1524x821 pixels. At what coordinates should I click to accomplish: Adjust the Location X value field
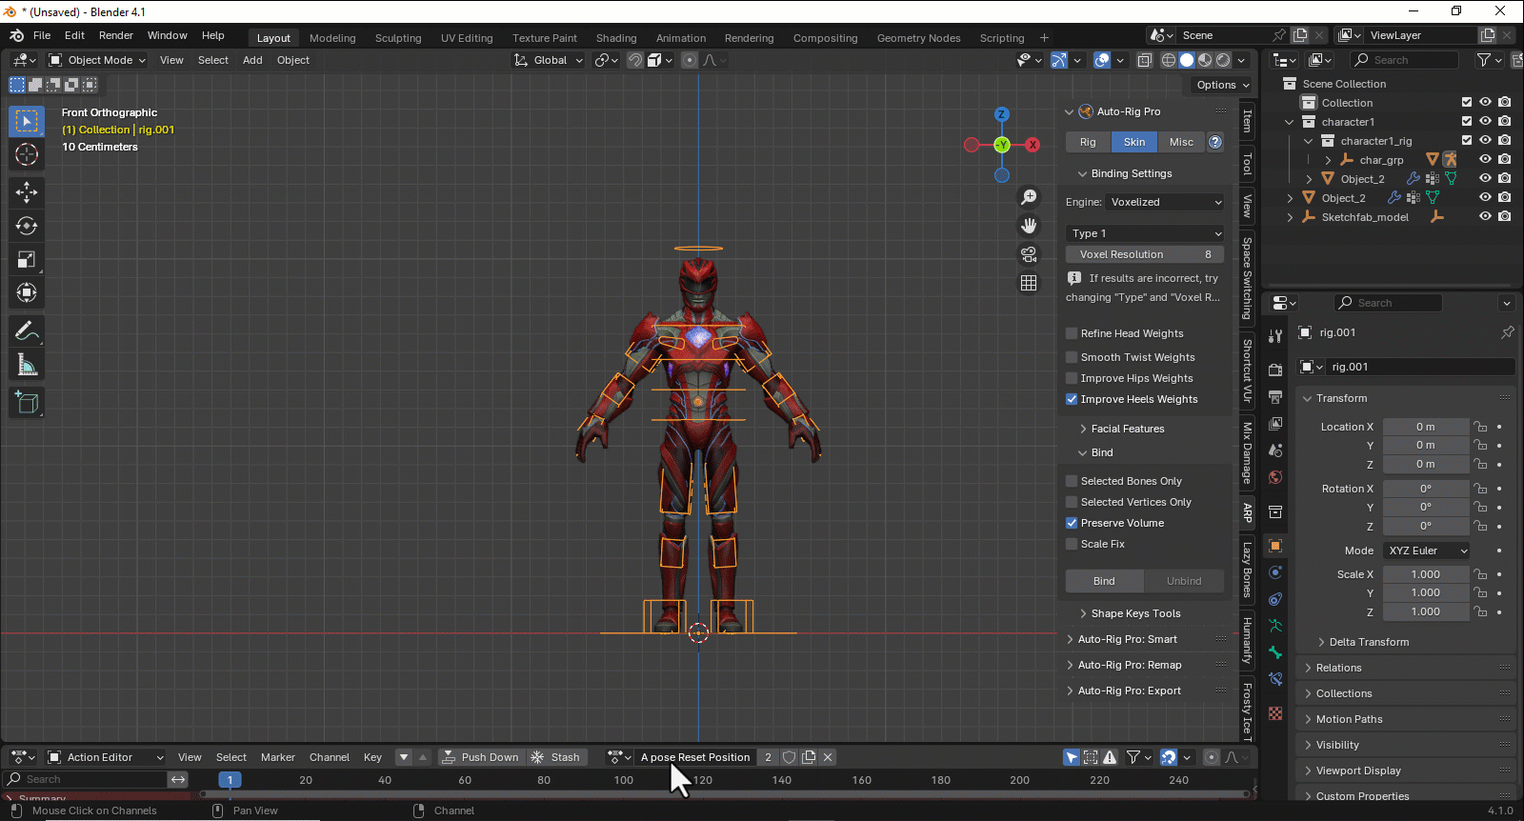click(x=1425, y=427)
